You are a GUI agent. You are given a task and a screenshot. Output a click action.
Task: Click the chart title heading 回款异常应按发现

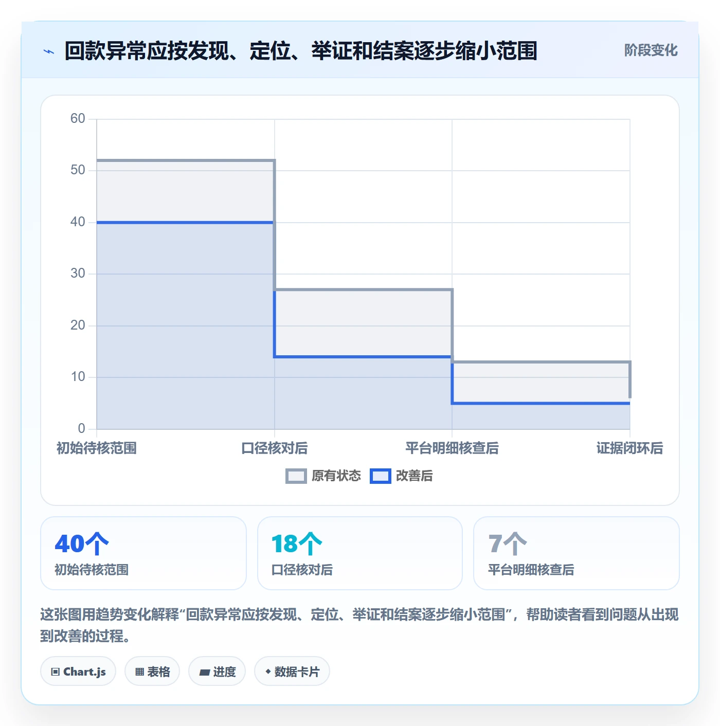pyautogui.click(x=301, y=51)
